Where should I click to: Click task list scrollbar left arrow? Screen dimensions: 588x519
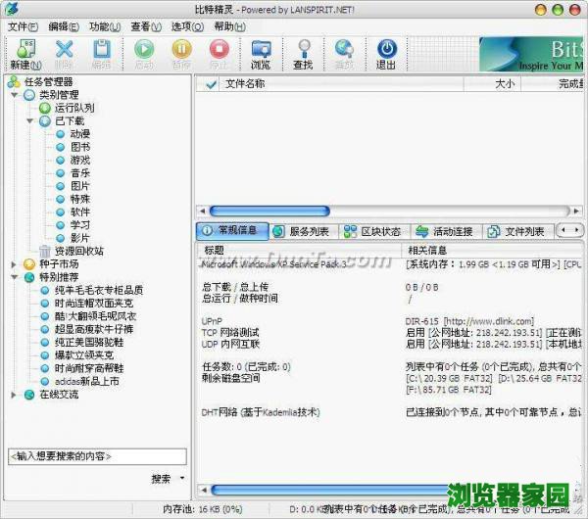(202, 211)
